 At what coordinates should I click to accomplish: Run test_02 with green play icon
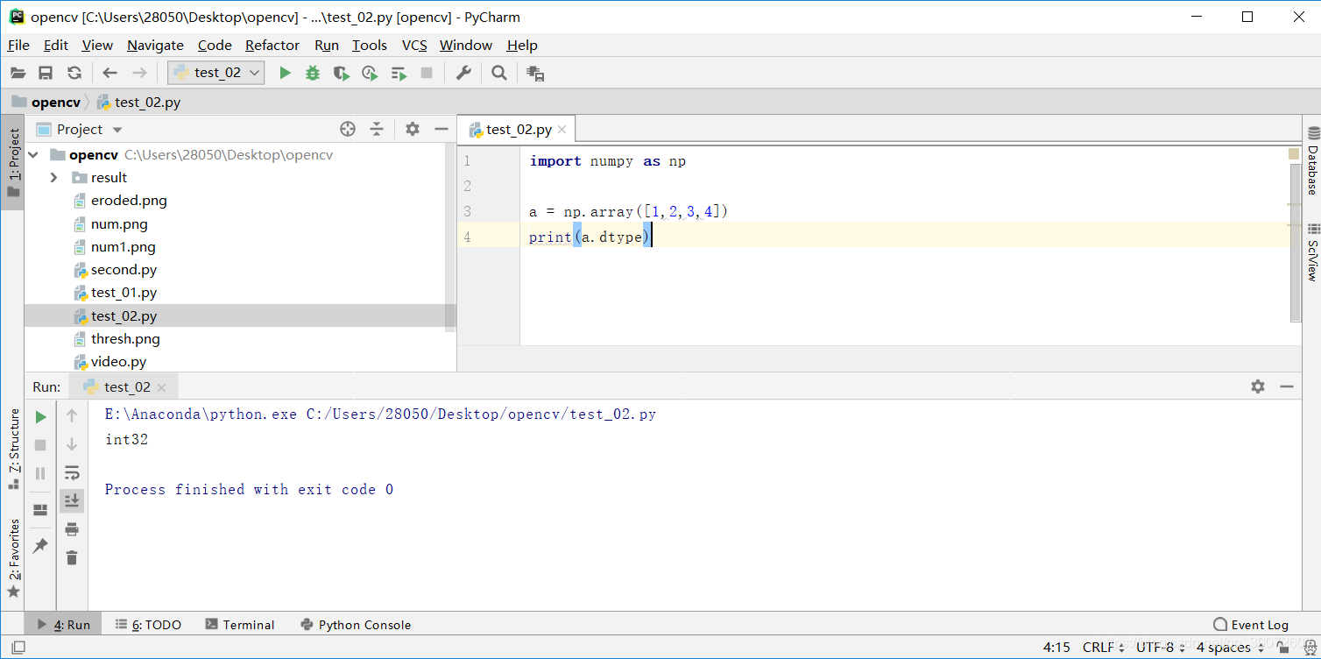pos(285,73)
